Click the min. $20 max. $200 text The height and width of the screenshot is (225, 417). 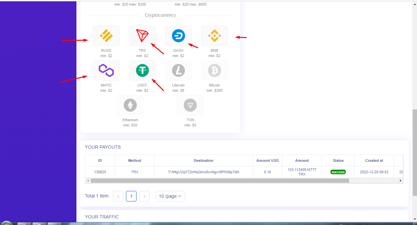(x=130, y=5)
